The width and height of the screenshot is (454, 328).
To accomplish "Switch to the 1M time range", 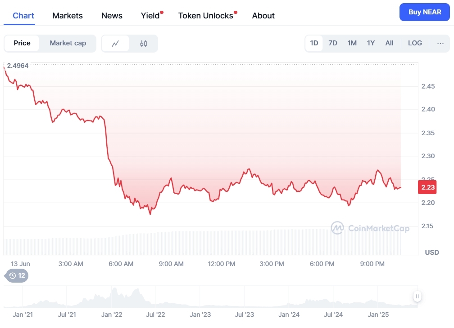I will coord(352,43).
